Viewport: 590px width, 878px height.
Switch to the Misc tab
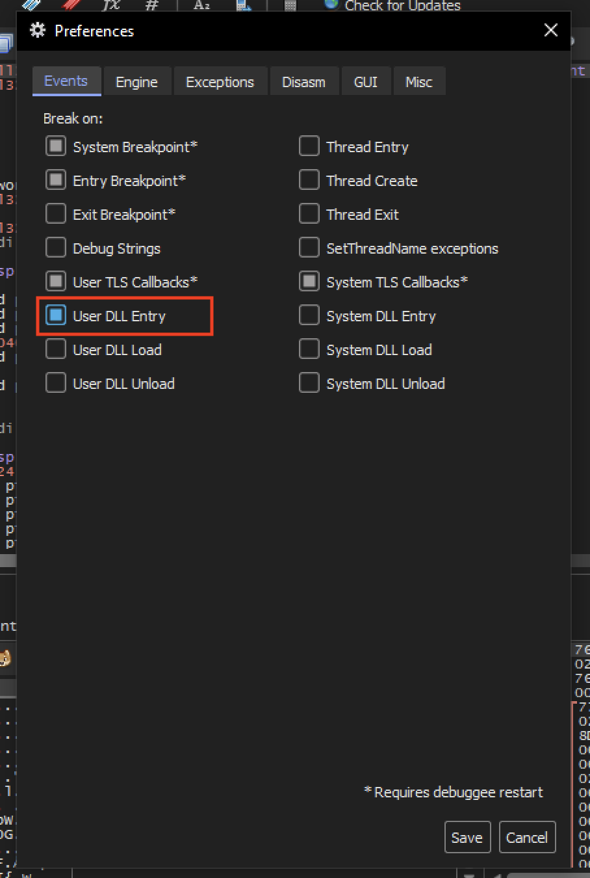click(419, 82)
